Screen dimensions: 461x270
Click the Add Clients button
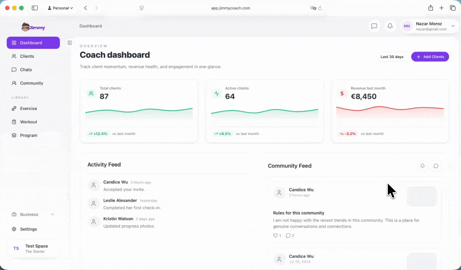click(x=430, y=57)
